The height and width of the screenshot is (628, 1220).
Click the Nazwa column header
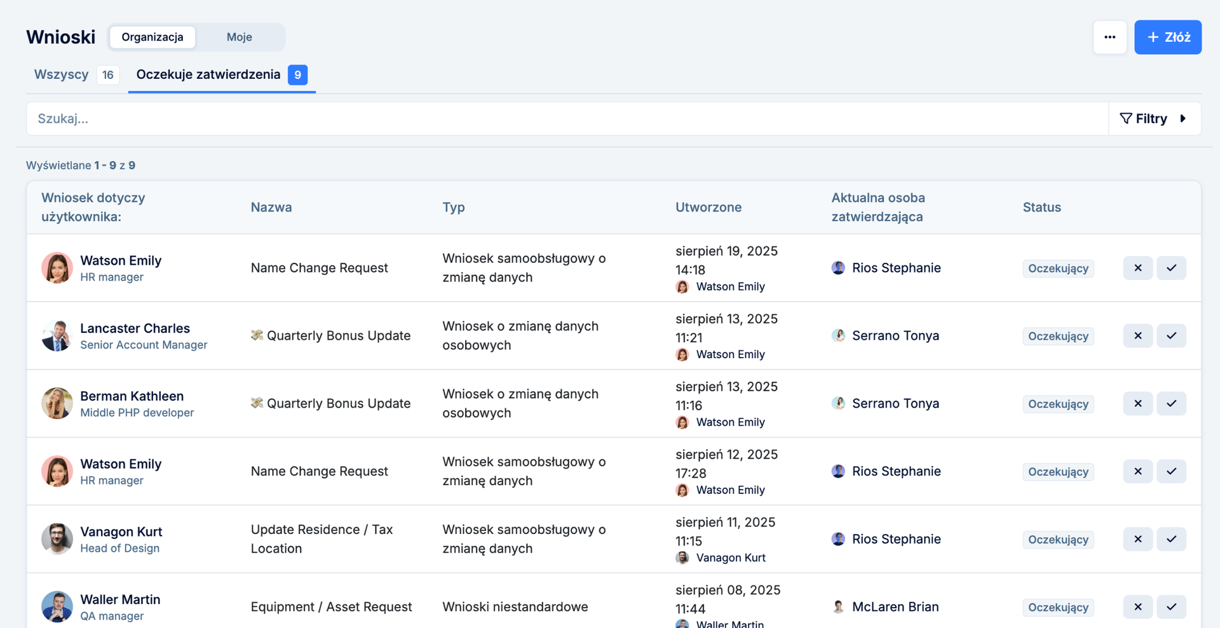tap(271, 207)
